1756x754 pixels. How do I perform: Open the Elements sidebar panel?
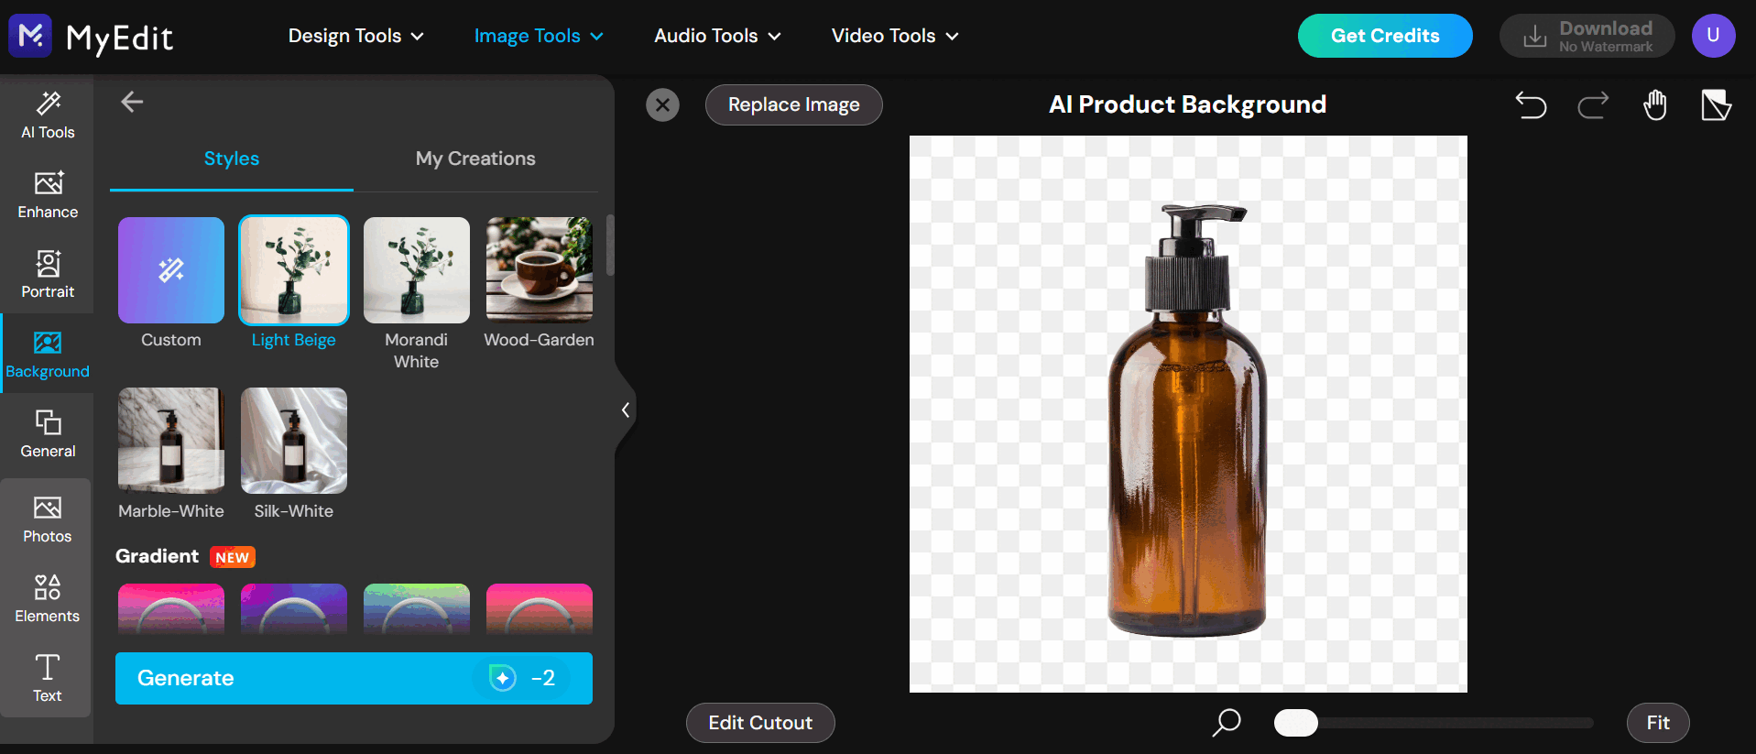point(48,598)
